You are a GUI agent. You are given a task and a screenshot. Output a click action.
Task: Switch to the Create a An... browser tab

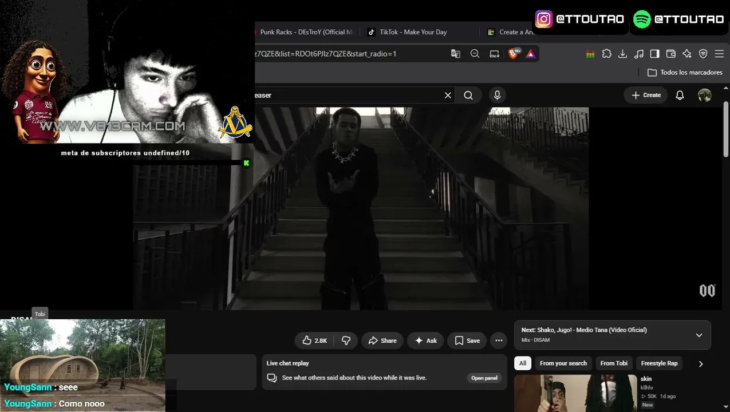click(511, 32)
